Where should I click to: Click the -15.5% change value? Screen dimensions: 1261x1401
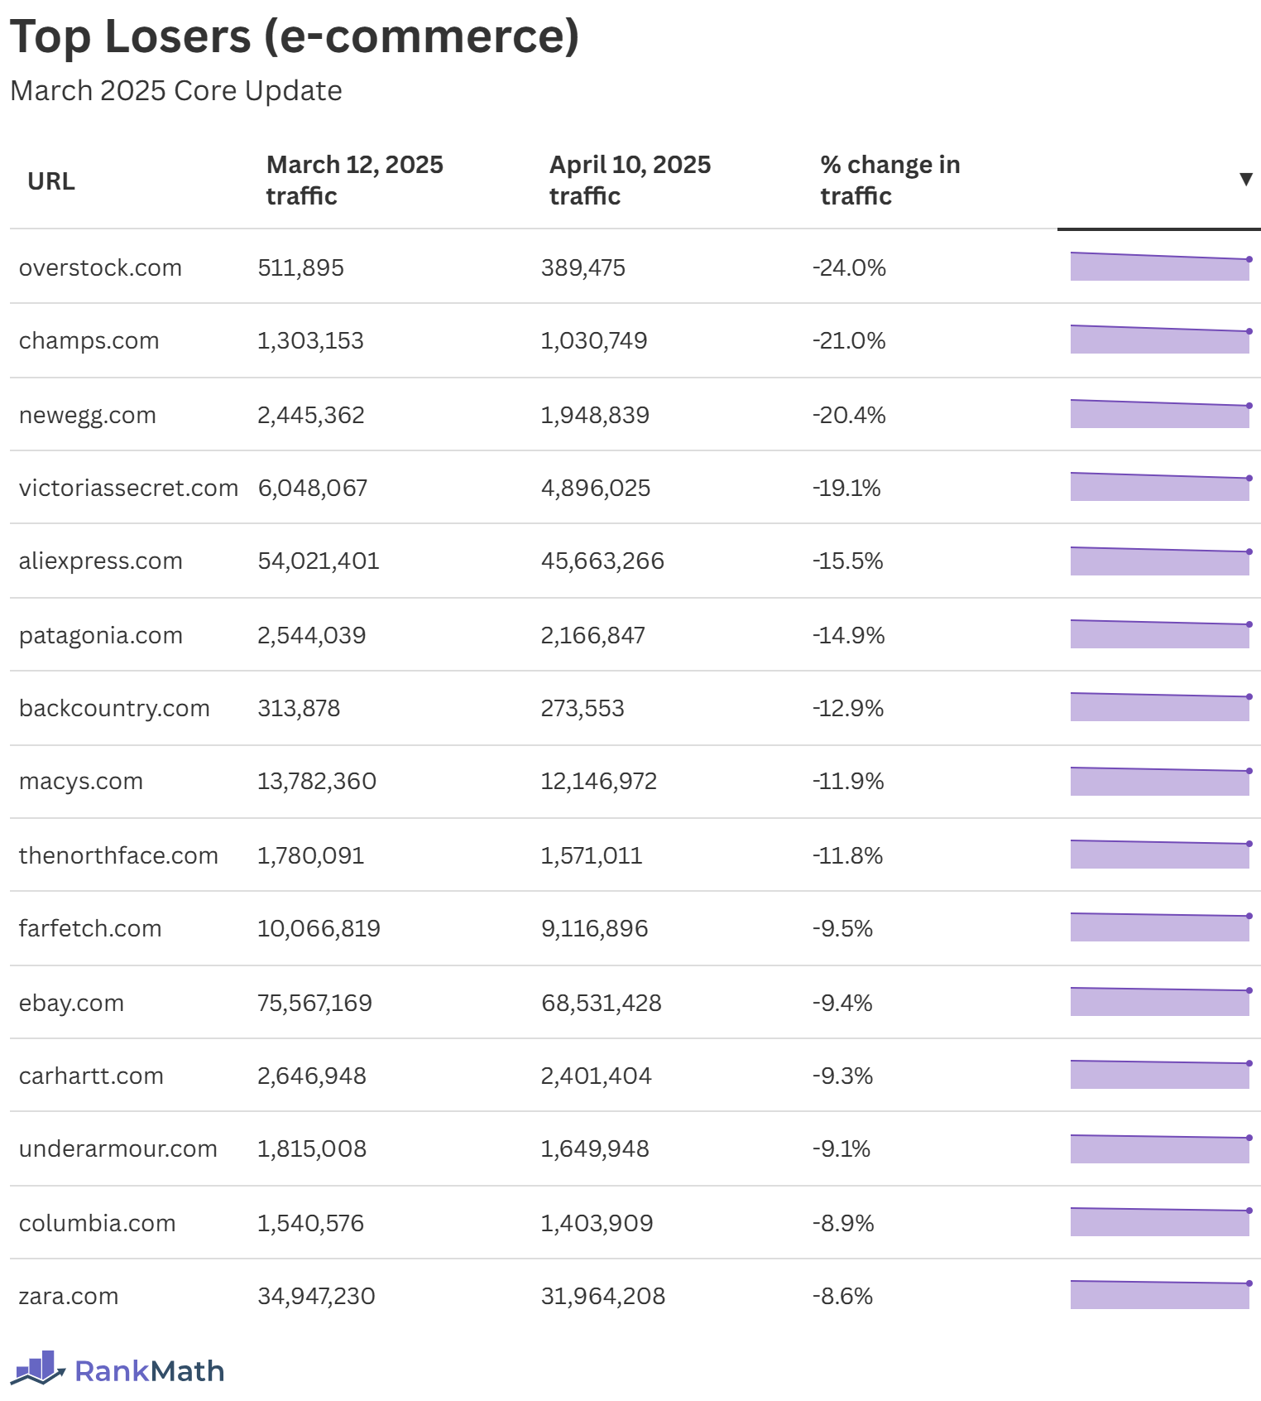847,561
